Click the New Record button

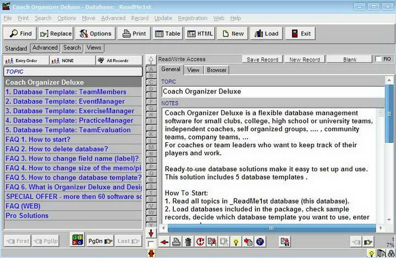305,59
